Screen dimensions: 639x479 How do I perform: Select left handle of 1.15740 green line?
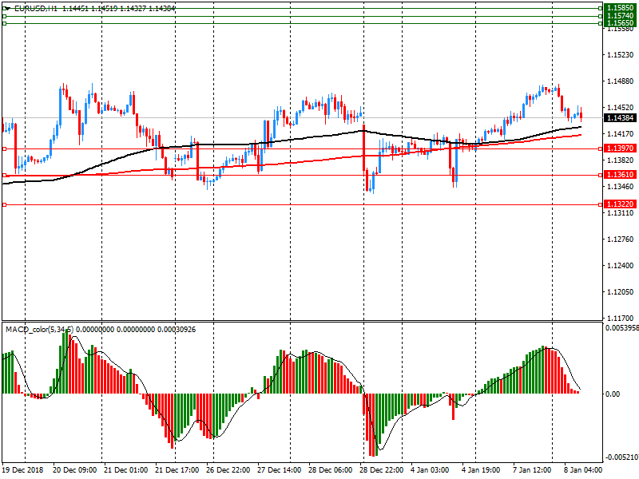click(4, 15)
